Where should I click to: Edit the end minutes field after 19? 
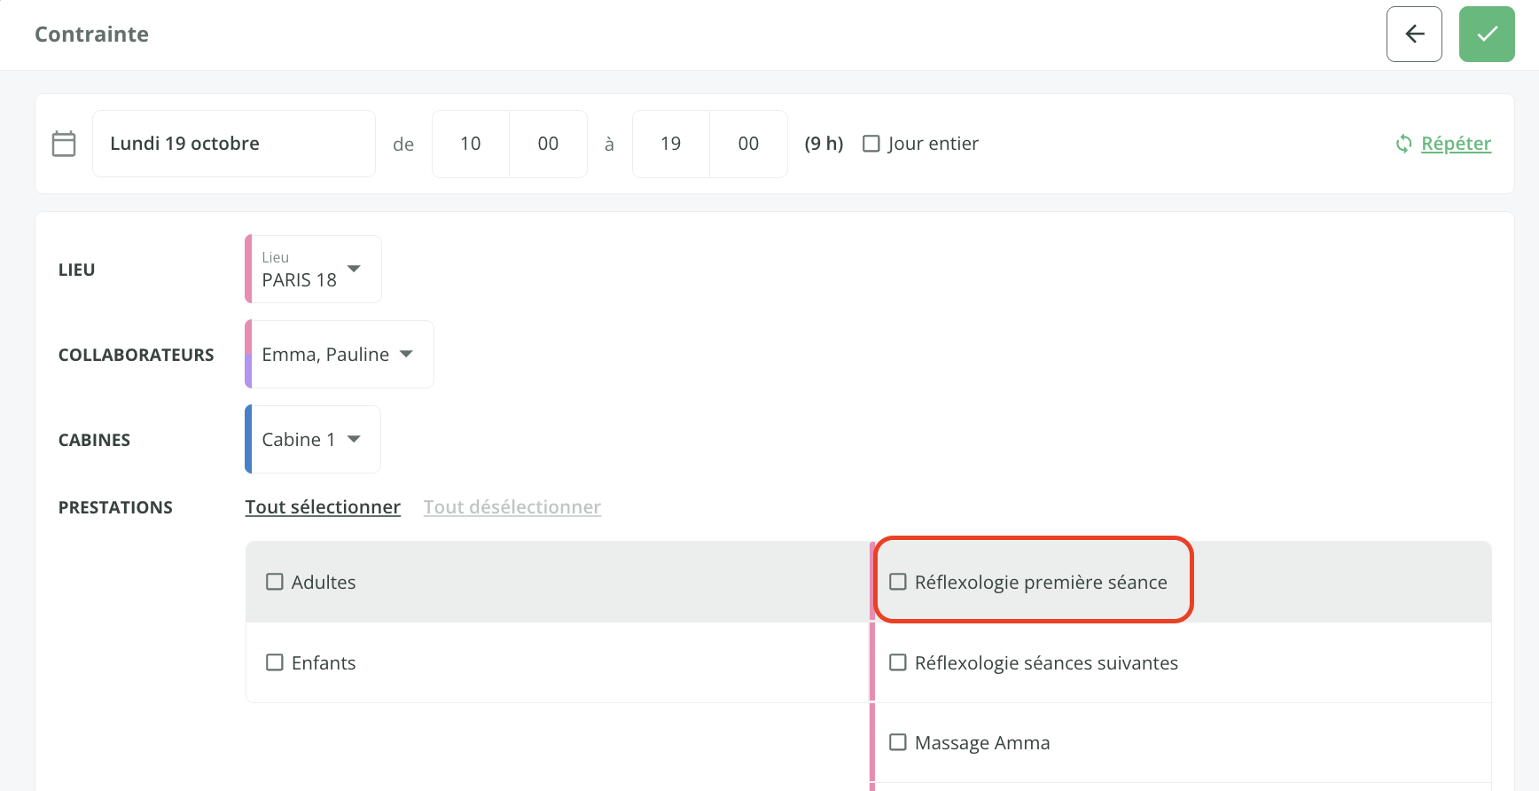click(x=748, y=144)
